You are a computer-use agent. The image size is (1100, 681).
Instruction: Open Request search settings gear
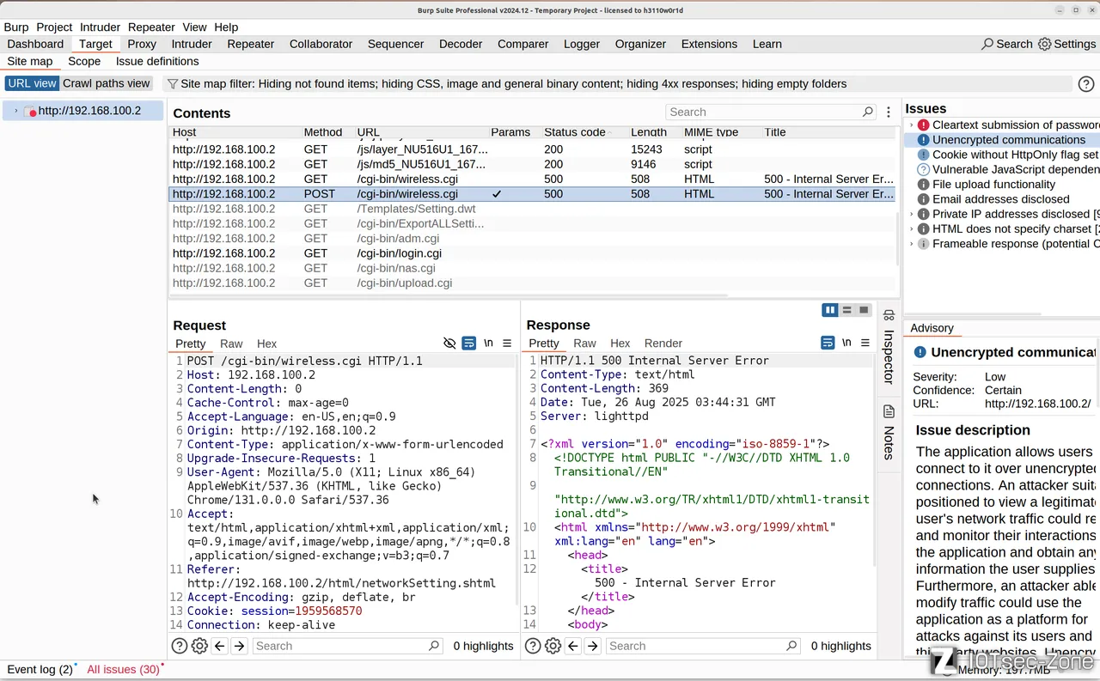[199, 646]
